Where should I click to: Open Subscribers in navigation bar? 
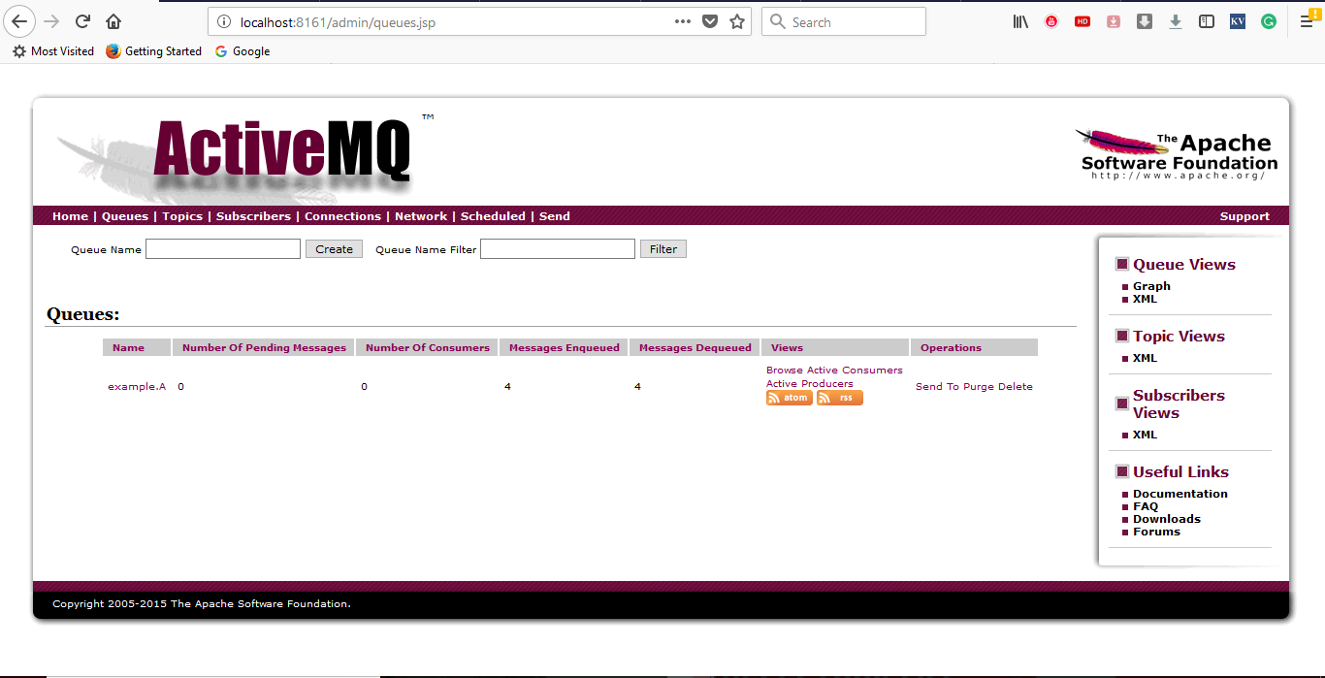point(253,216)
